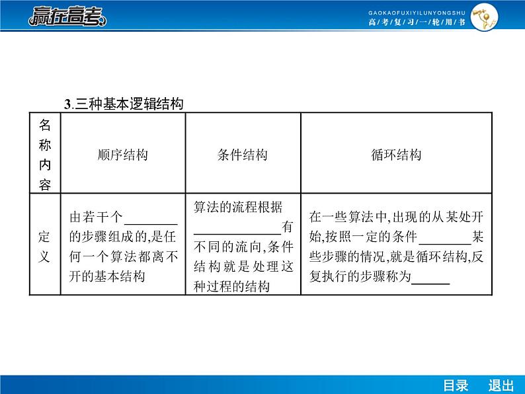
Task: Click the text 些步骤的情况,就是循环结构,反
Action: point(396,256)
